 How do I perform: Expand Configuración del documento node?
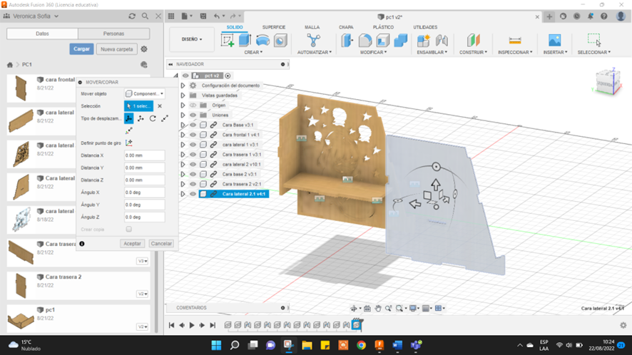pos(183,86)
